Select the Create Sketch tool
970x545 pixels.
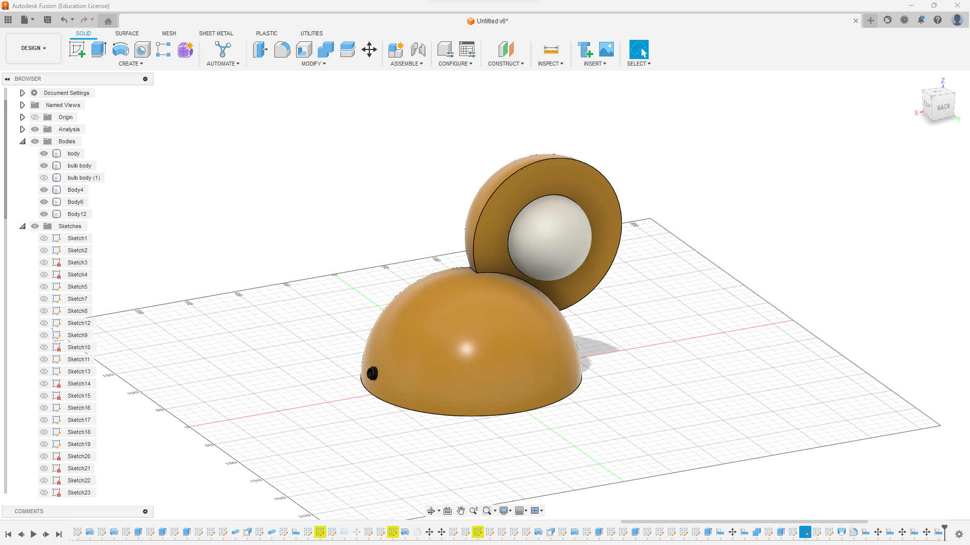pyautogui.click(x=77, y=49)
